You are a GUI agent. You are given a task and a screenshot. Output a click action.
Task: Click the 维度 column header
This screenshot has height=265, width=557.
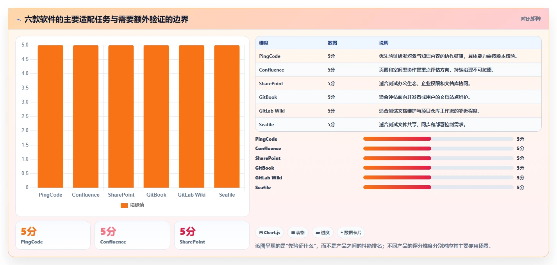coord(264,43)
